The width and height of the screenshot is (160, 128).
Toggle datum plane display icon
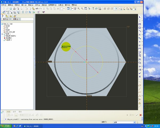[x=120, y=9]
